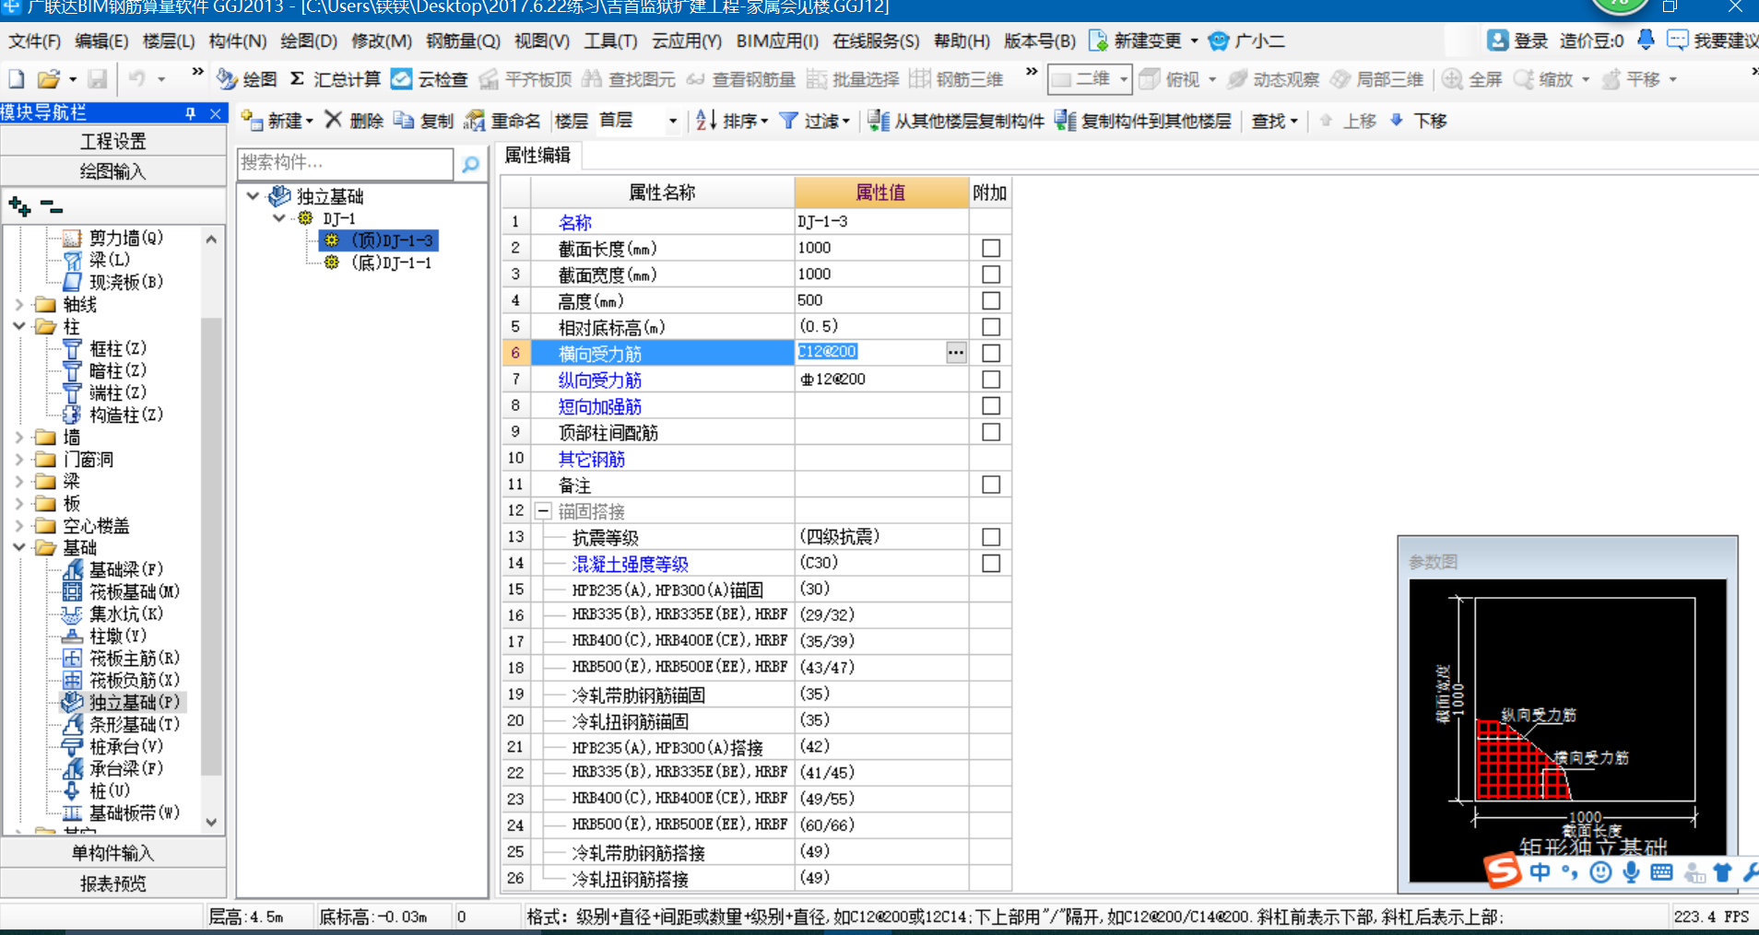Click 局部三维 local 3D tool
The height and width of the screenshot is (935, 1759).
(1377, 79)
